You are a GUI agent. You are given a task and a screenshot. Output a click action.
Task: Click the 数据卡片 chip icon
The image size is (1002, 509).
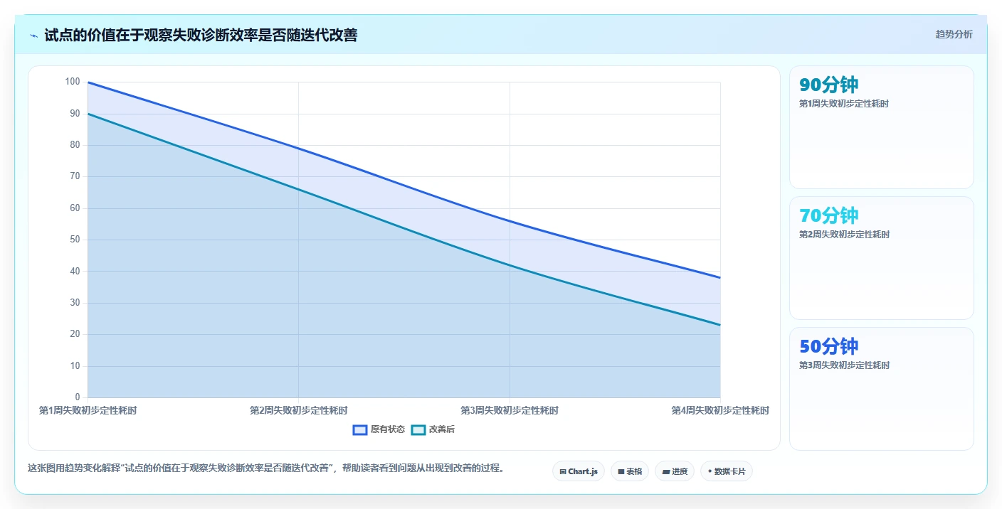tap(710, 471)
